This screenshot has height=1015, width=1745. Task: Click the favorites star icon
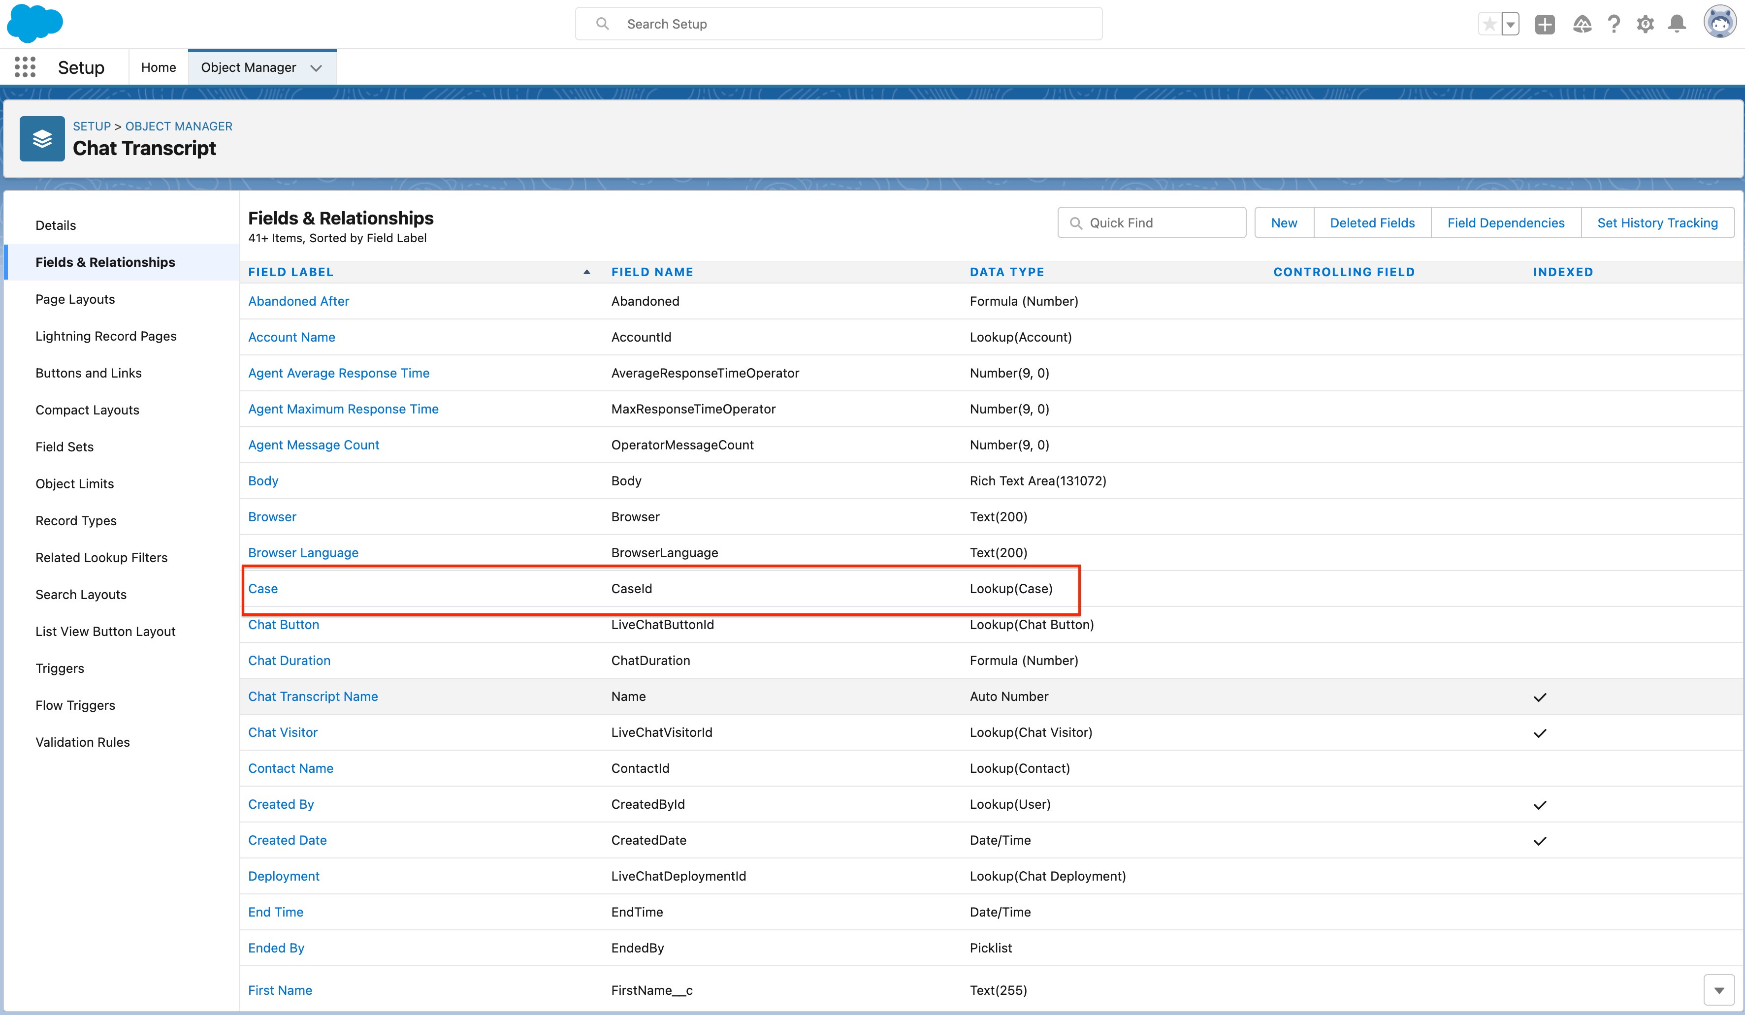1489,24
